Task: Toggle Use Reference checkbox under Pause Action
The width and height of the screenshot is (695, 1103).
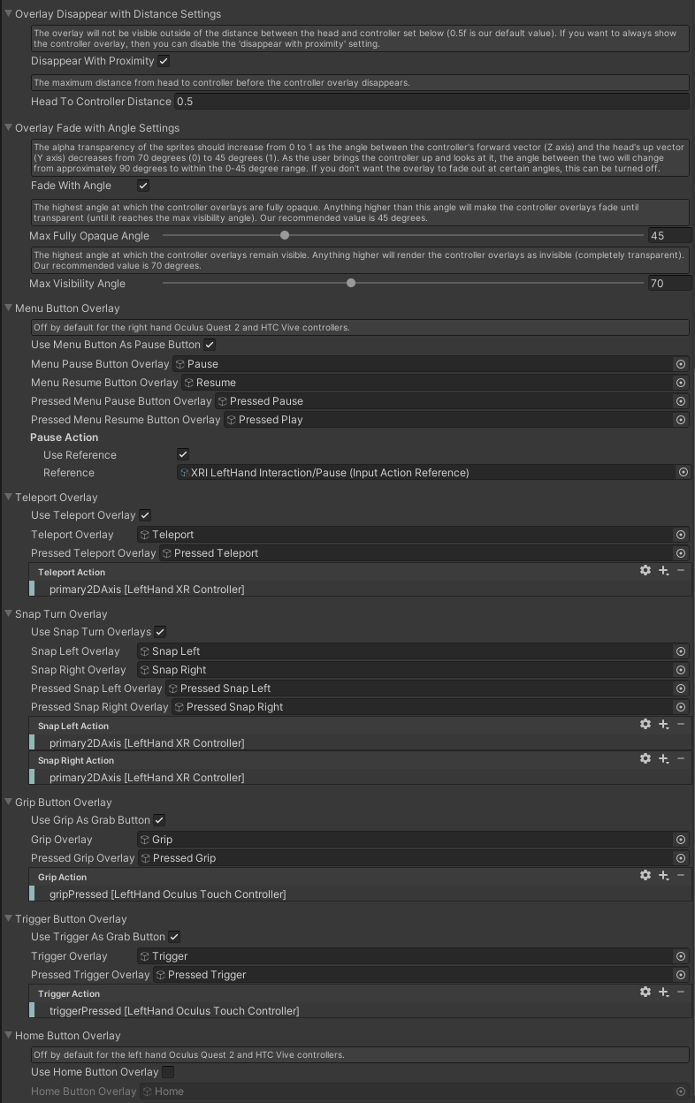Action: (183, 454)
